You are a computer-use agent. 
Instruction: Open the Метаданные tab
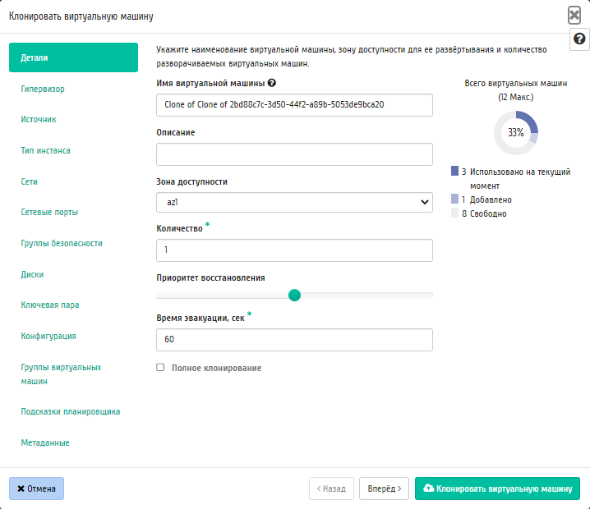(x=45, y=443)
